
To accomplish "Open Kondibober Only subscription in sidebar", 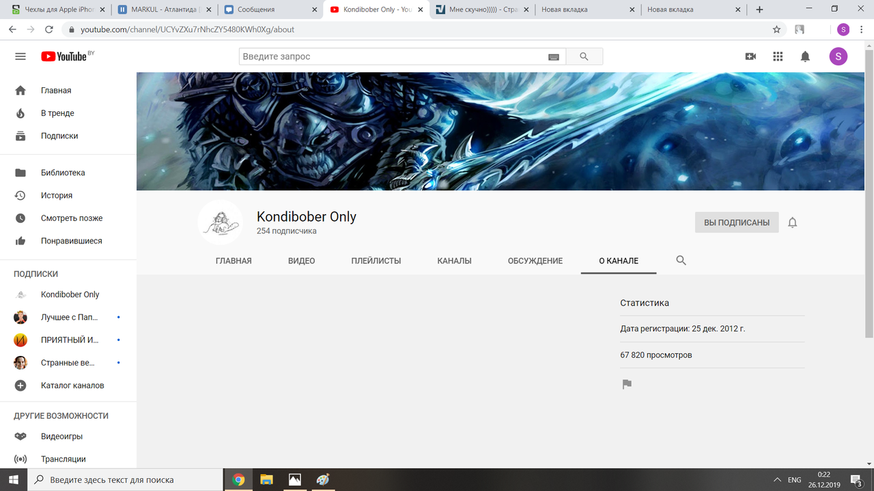I will click(x=68, y=295).
